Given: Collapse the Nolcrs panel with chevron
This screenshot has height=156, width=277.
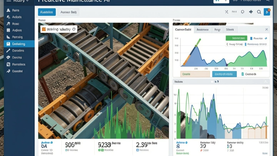Looking at the screenshot, I should coord(266,82).
